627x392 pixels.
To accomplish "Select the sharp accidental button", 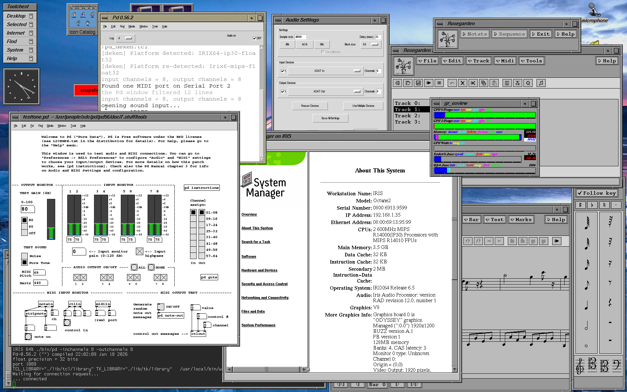I will 580,205.
